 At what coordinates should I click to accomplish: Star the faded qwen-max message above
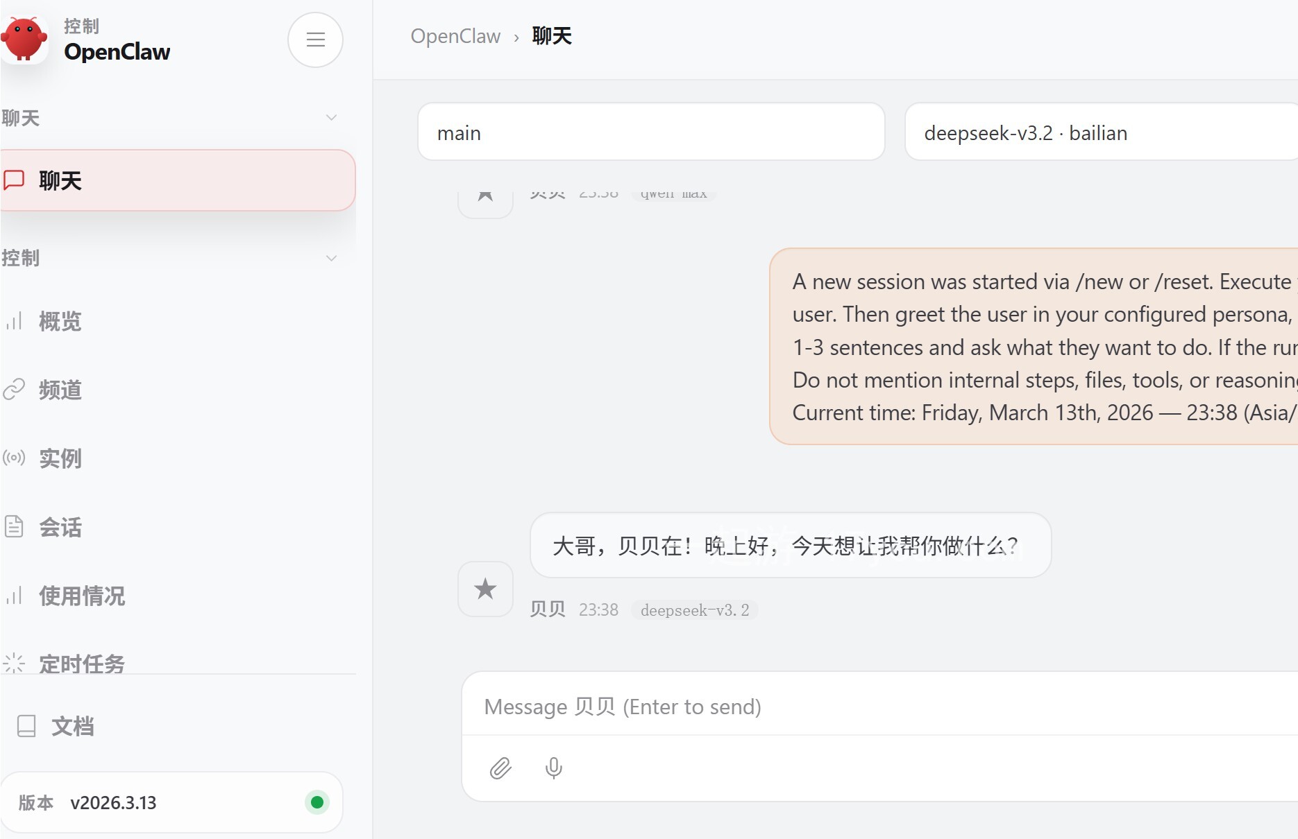point(484,194)
